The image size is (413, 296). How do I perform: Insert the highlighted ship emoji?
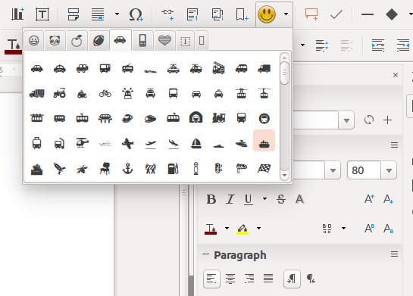264,141
